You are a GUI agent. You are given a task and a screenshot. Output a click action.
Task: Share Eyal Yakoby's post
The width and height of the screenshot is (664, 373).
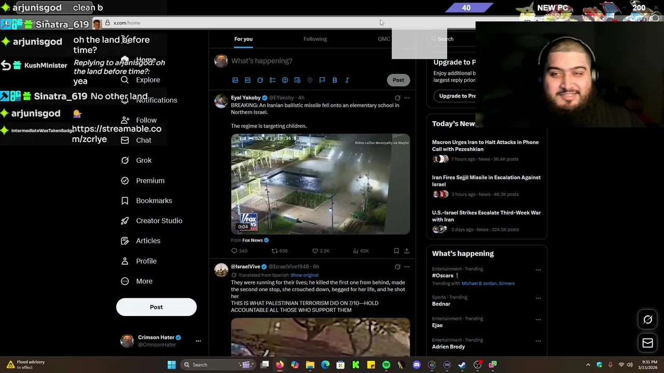pos(407,251)
